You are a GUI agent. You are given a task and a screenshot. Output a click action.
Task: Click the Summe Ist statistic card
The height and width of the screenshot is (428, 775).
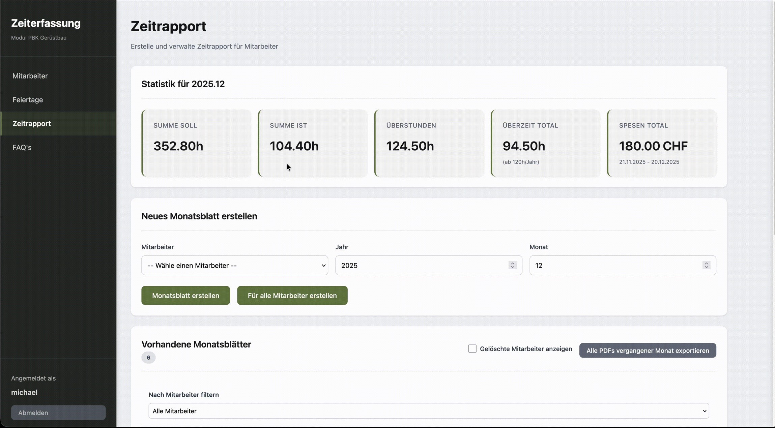(313, 143)
